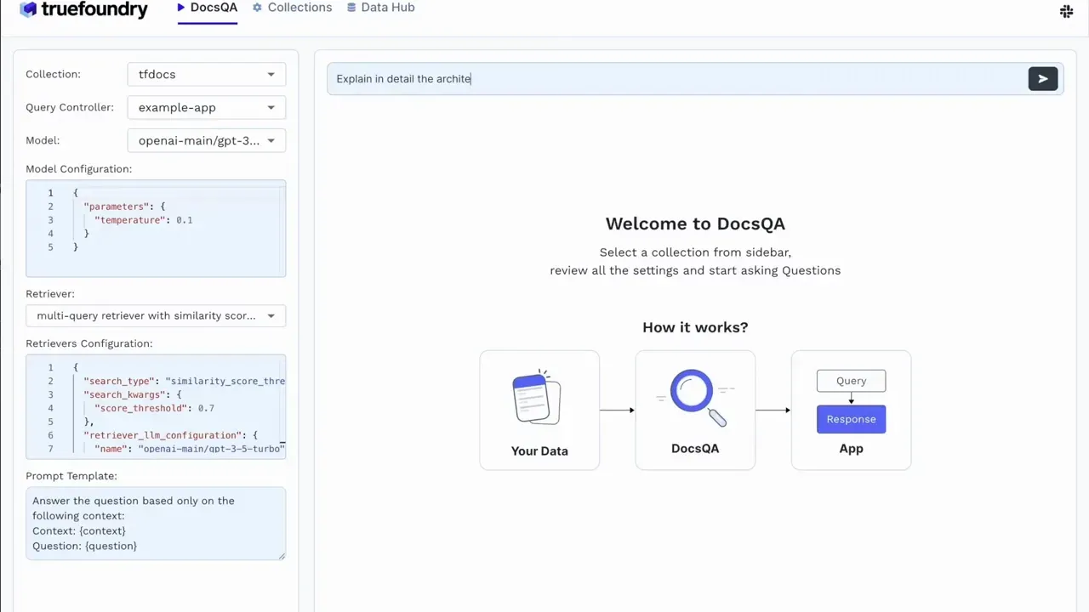Click the truefoundry logo icon

(27, 9)
